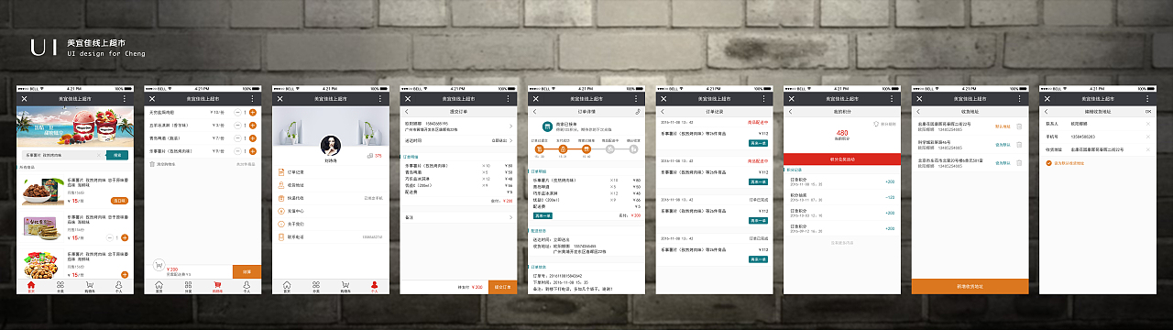Clear the 收货地址 field in edit screen

pyautogui.click(x=1148, y=149)
